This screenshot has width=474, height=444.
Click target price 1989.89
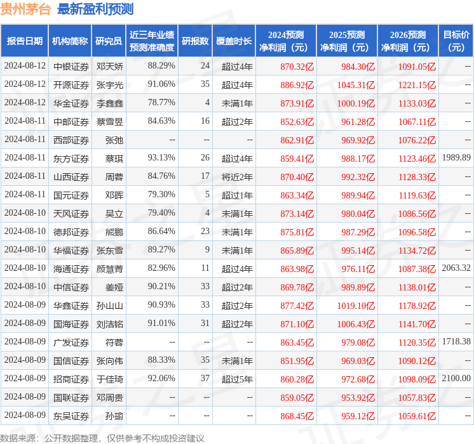[456, 157]
